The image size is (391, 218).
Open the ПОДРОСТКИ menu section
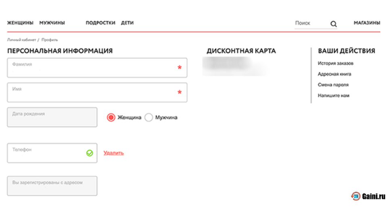pyautogui.click(x=100, y=23)
